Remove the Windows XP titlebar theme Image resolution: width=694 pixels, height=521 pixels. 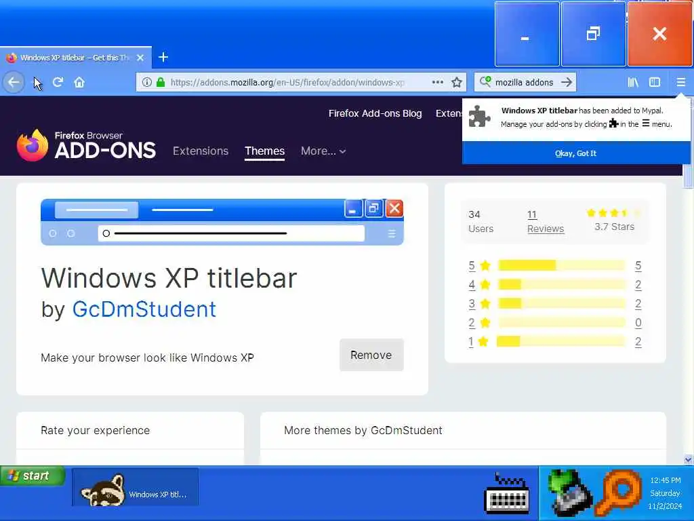tap(371, 355)
